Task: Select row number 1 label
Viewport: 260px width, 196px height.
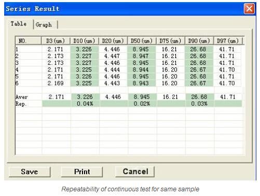Action: click(17, 49)
